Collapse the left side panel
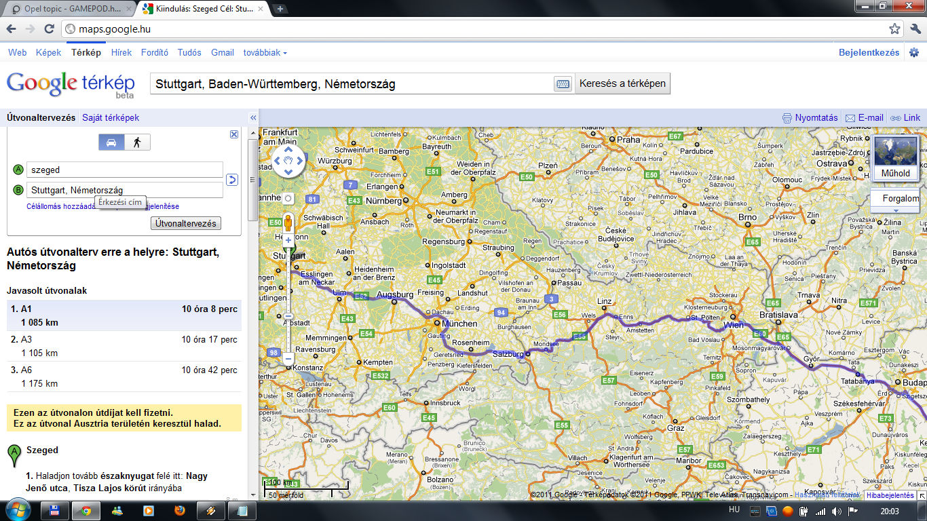Image resolution: width=927 pixels, height=521 pixels. tap(253, 118)
